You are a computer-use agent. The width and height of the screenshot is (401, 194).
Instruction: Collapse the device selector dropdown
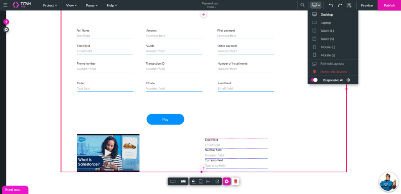[316, 5]
